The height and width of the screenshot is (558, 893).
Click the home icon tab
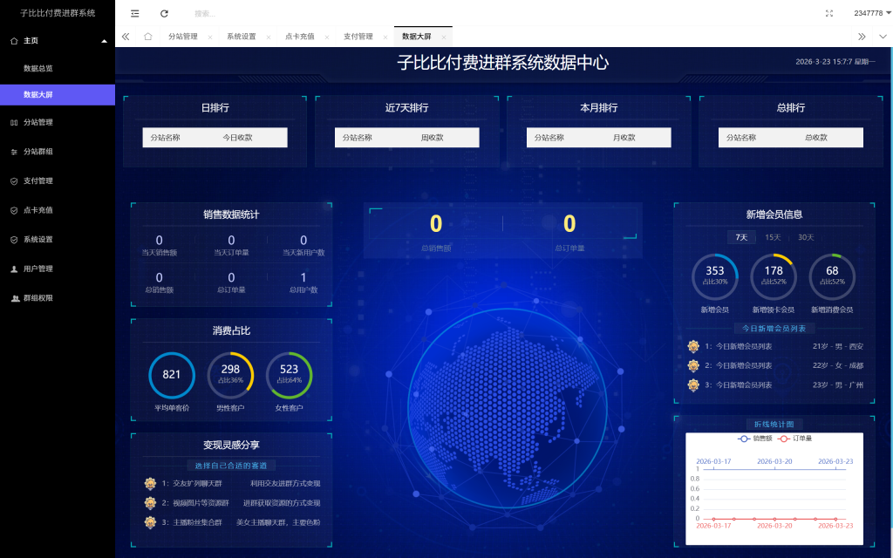[147, 37]
